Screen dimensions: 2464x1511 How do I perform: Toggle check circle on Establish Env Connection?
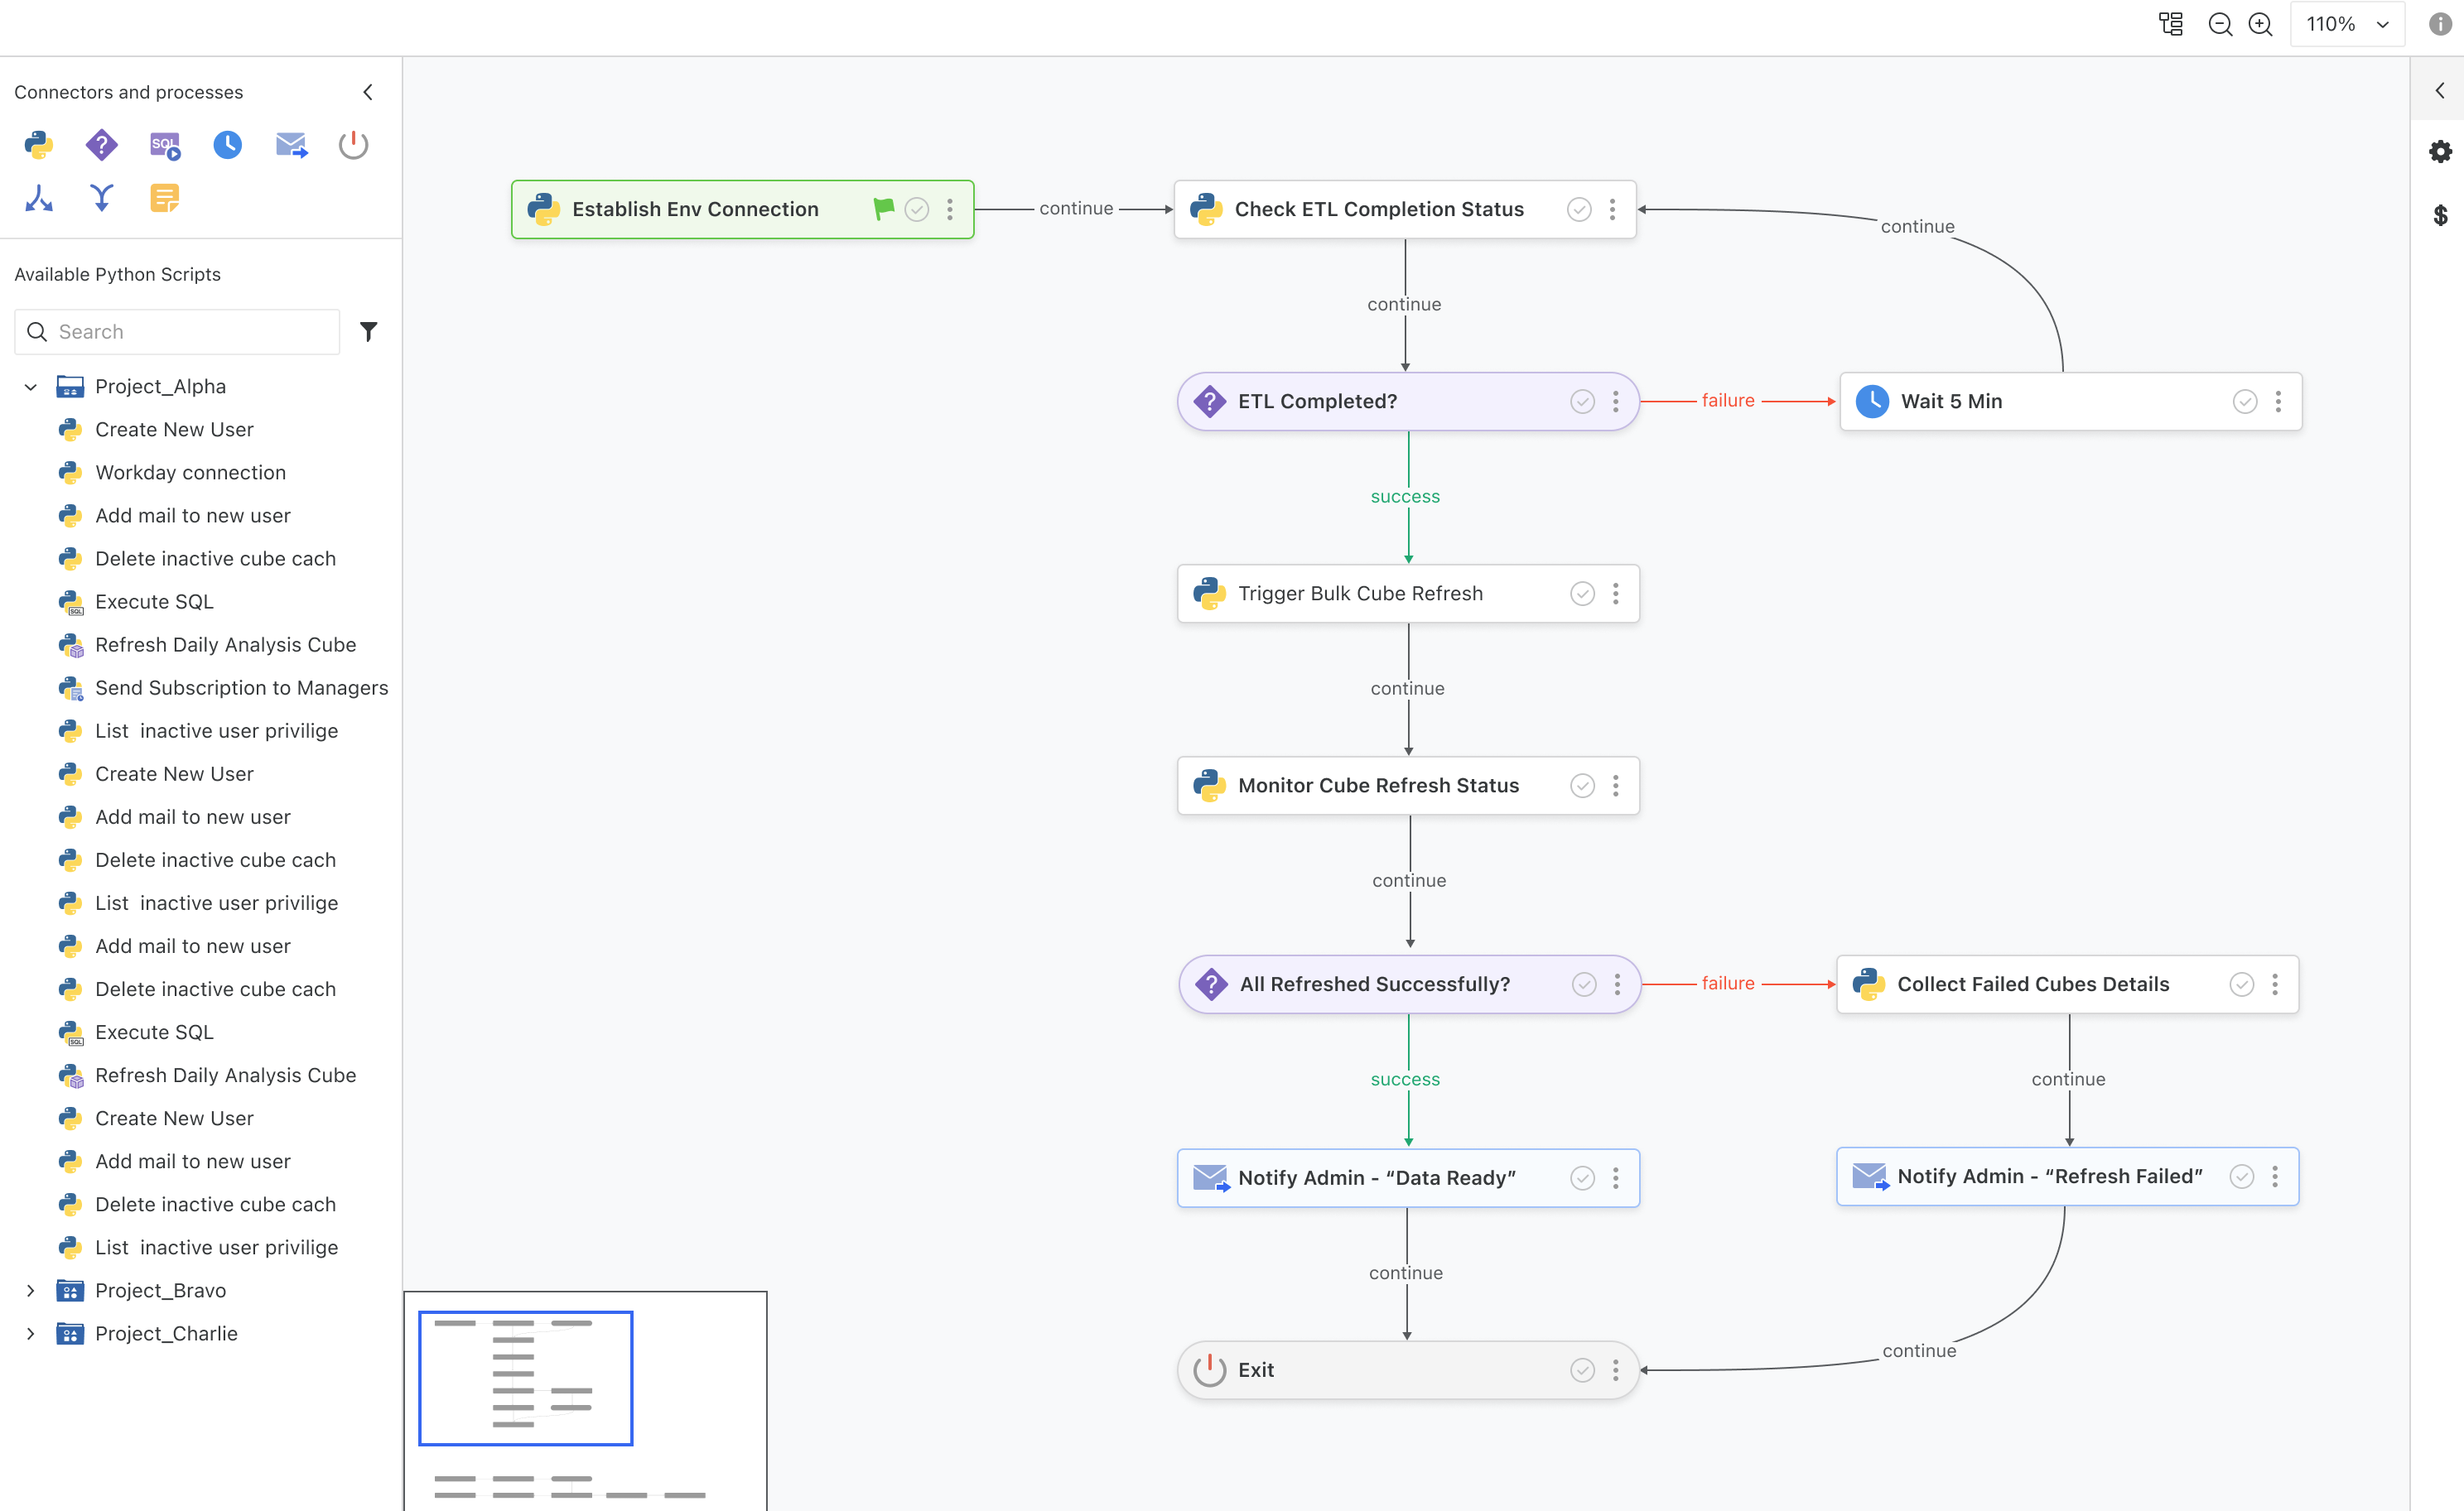[x=917, y=209]
